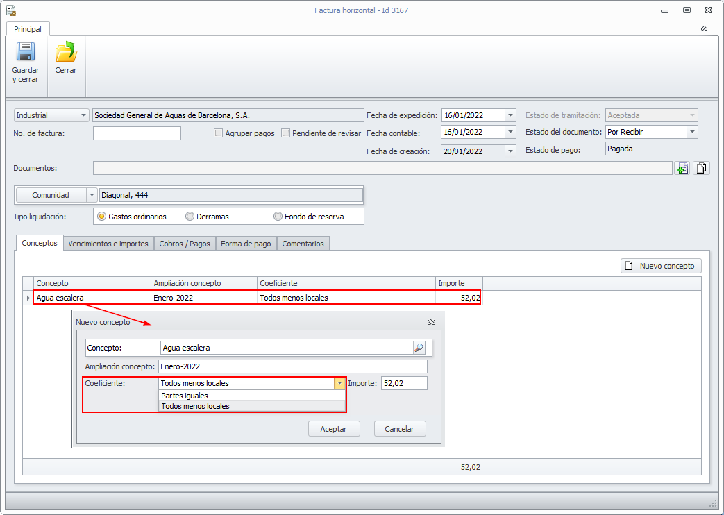Switch to Vencimientos e importes tab

(x=108, y=244)
